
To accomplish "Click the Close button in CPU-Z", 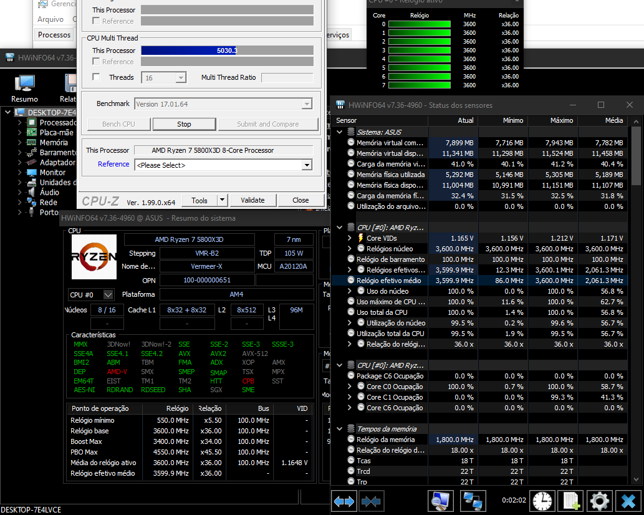I will point(300,200).
